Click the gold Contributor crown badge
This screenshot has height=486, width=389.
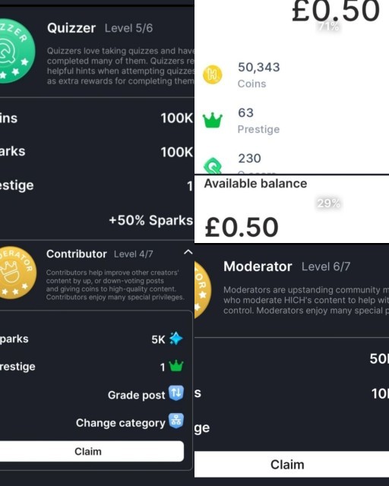coord(18,273)
